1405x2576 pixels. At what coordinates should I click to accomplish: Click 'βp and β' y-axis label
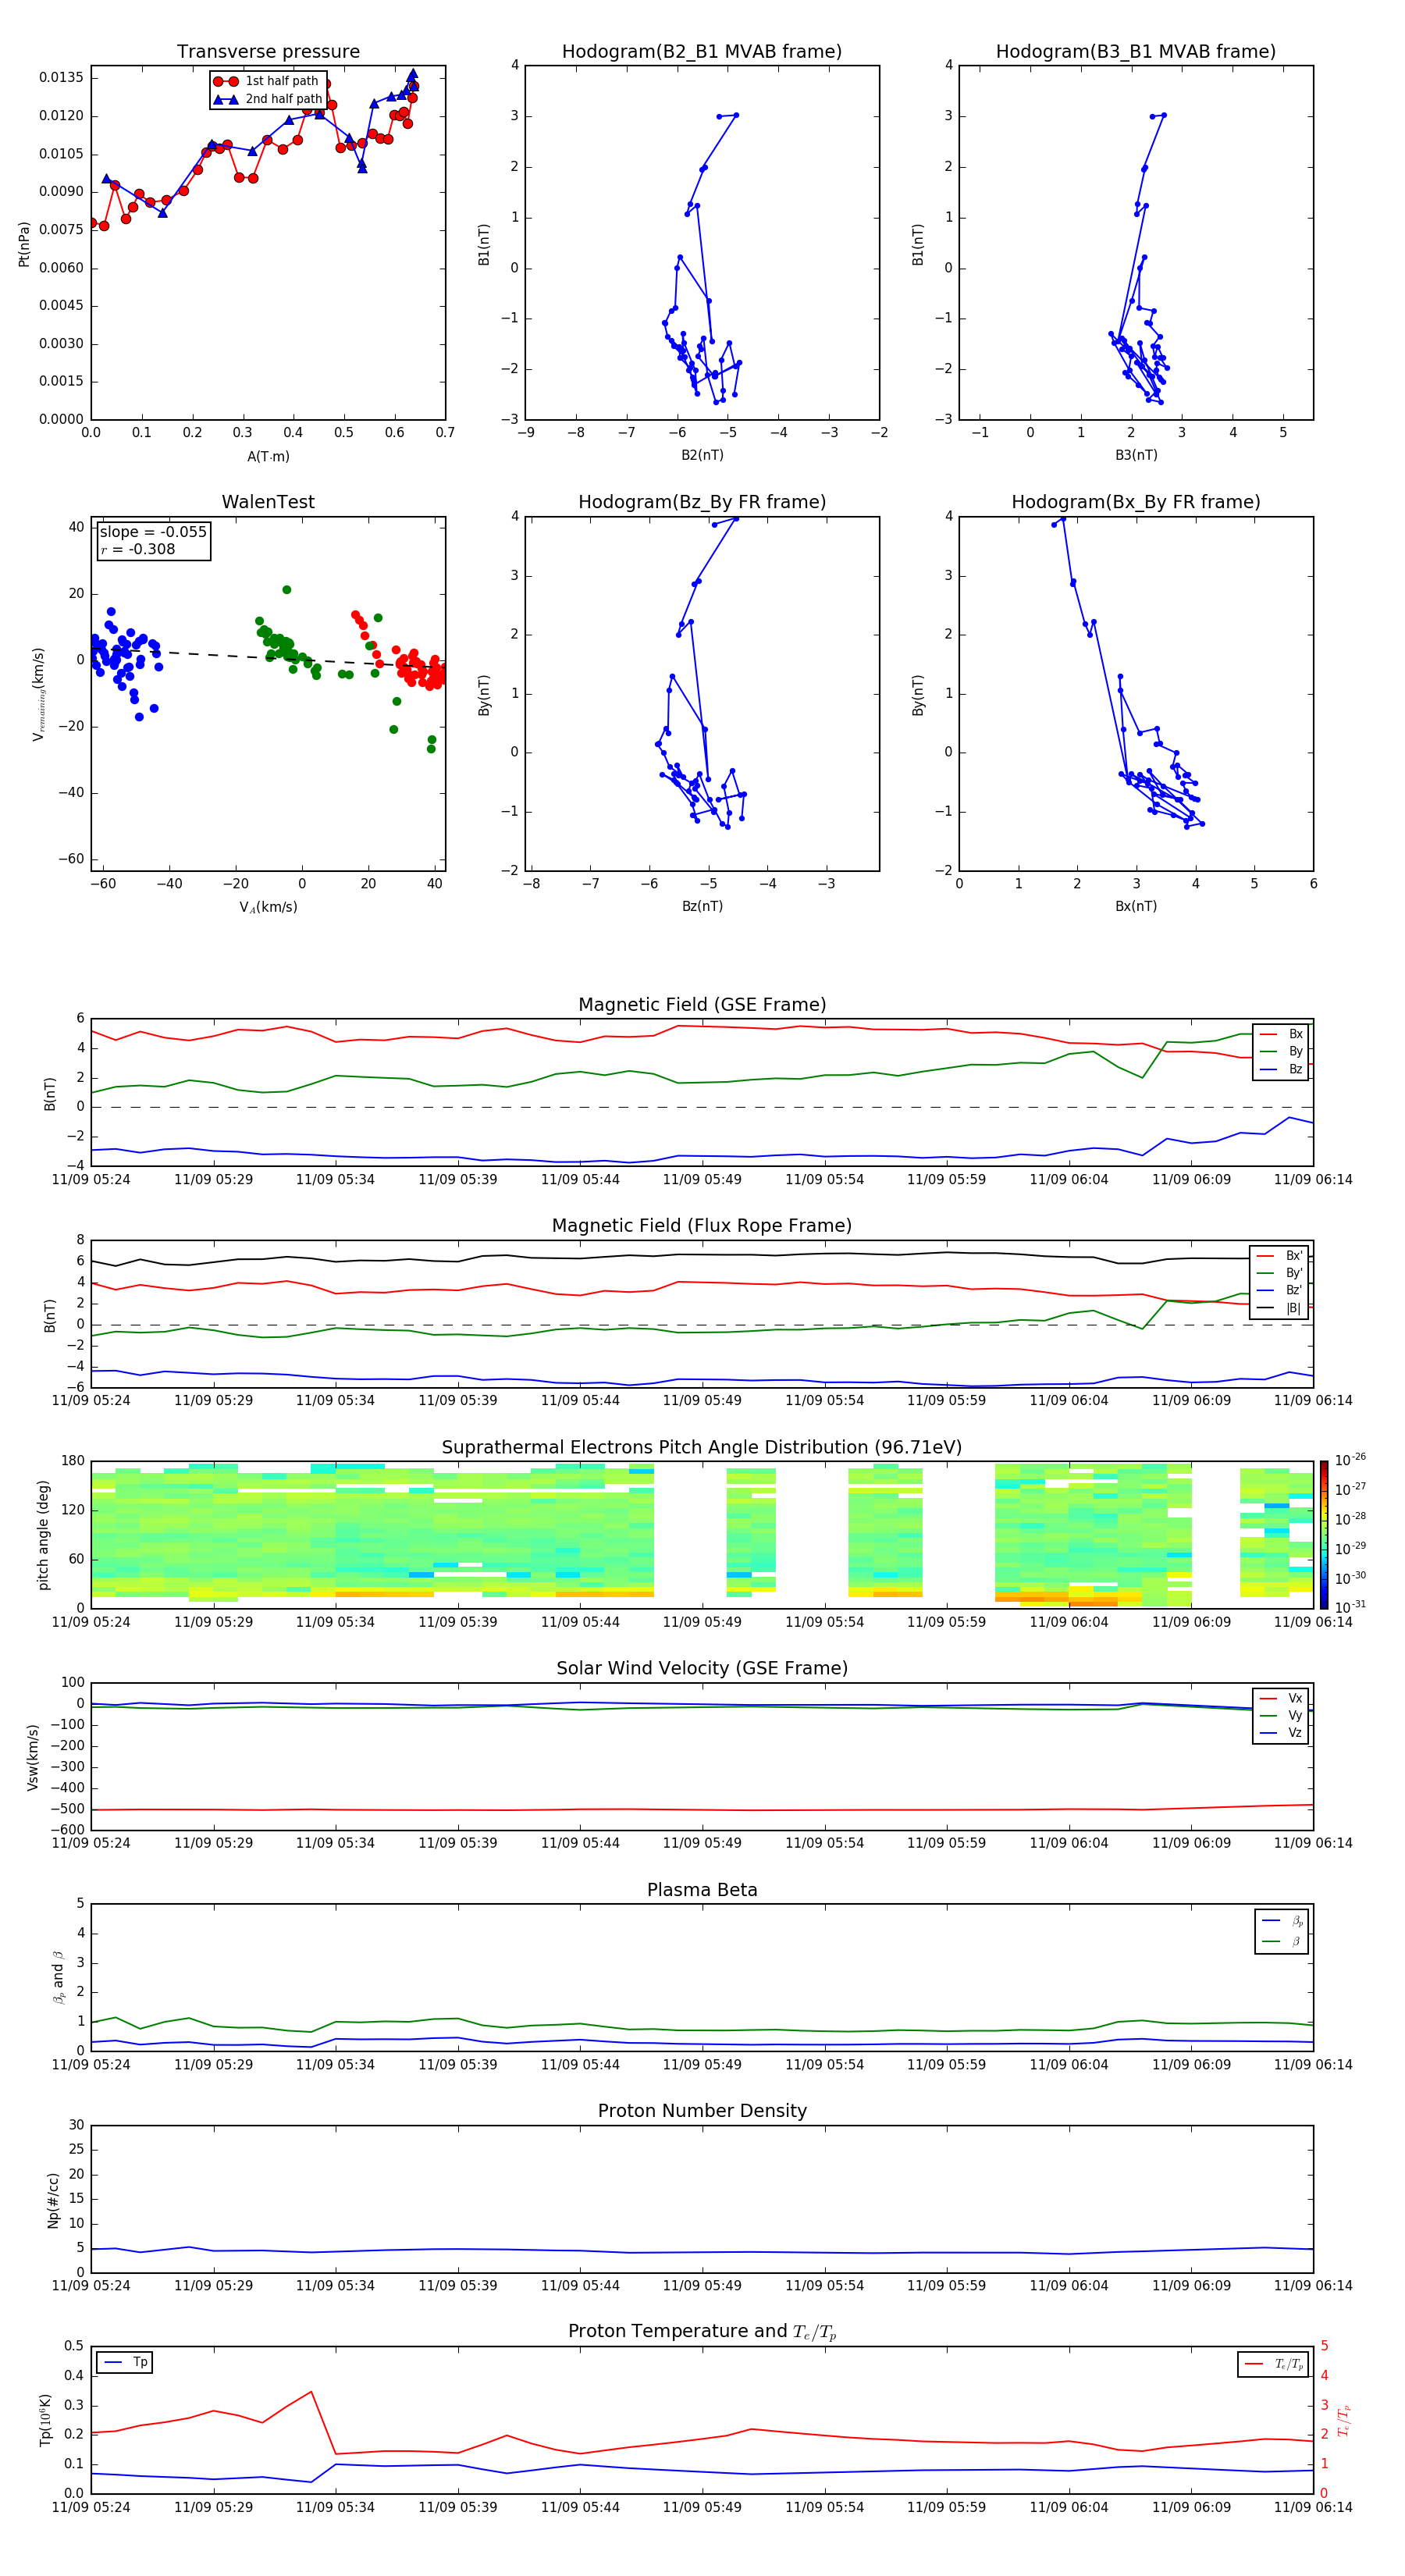point(58,1977)
